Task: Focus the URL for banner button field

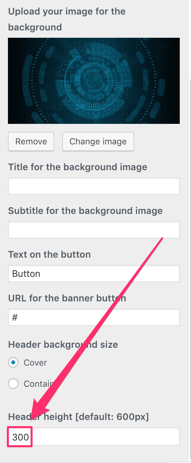Action: (x=94, y=317)
